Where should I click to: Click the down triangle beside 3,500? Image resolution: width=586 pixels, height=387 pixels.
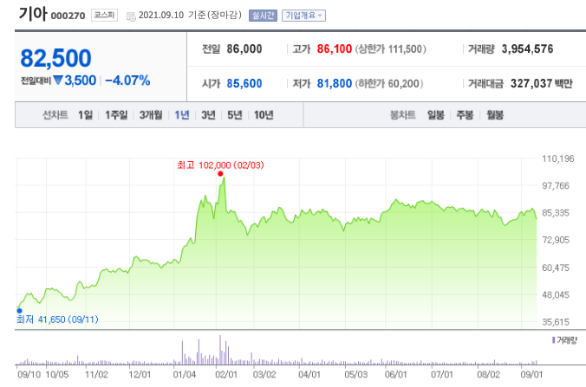tap(58, 80)
